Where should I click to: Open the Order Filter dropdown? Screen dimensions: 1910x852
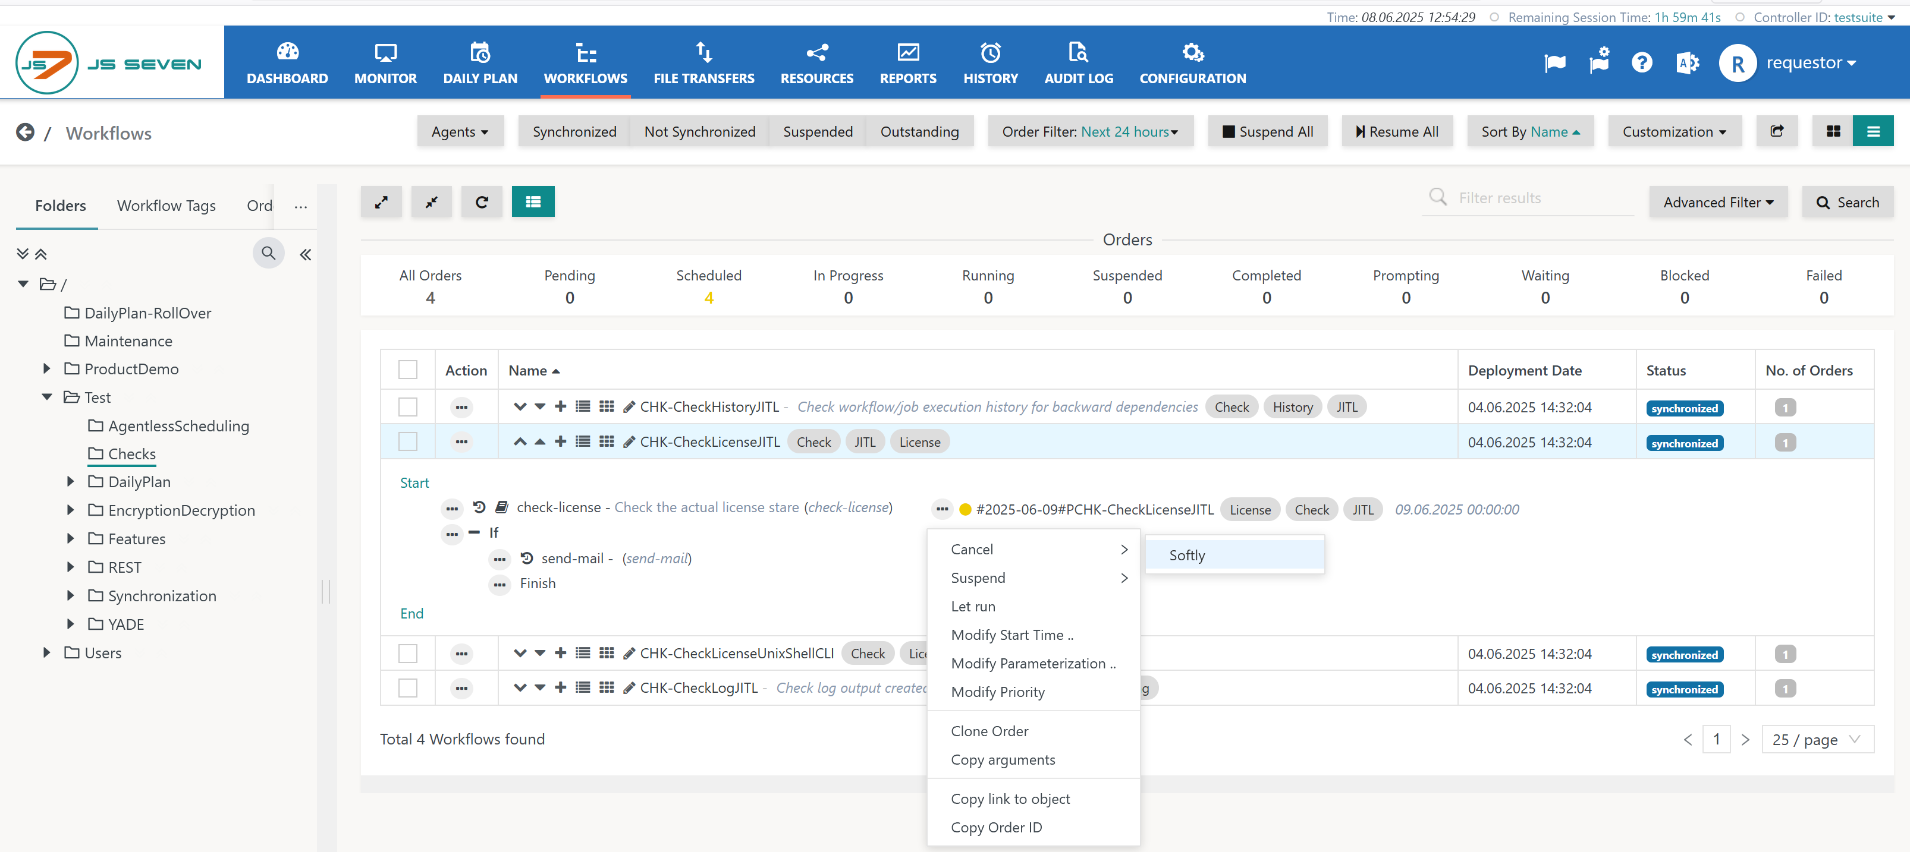point(1090,132)
